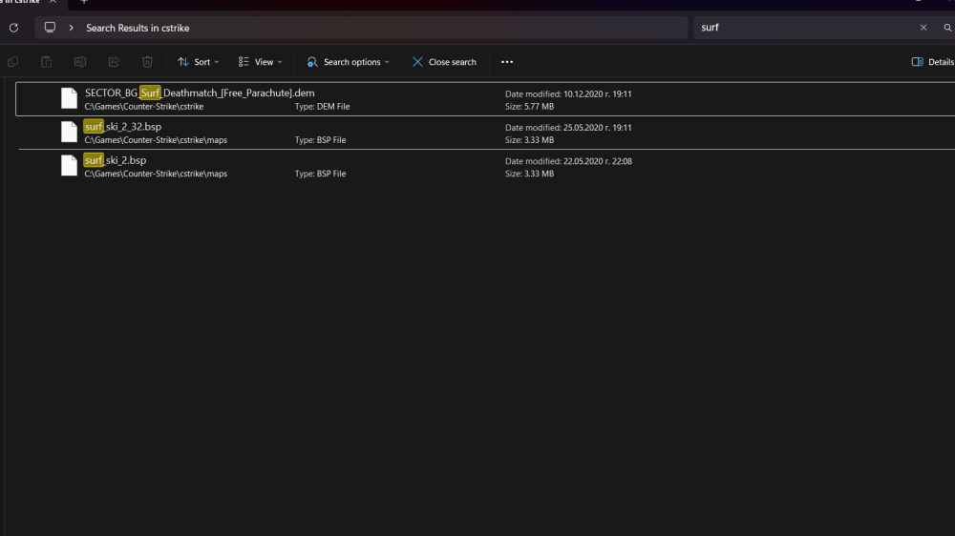The height and width of the screenshot is (536, 955).
Task: Open the See more (three dots) menu
Action: pos(507,62)
